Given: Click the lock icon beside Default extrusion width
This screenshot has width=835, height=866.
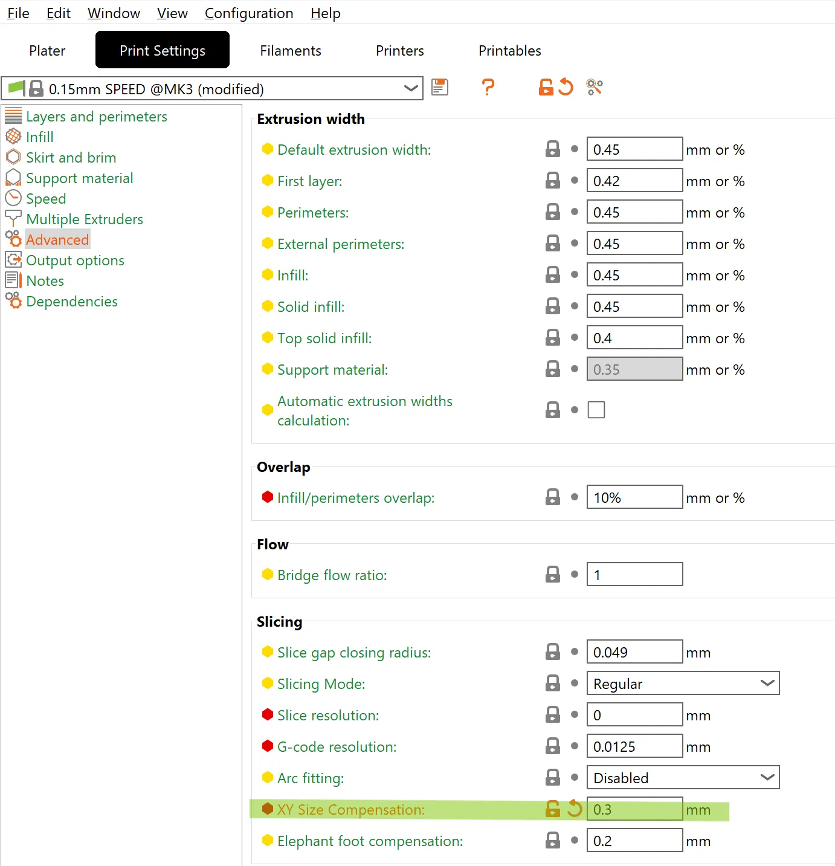Looking at the screenshot, I should tap(553, 149).
